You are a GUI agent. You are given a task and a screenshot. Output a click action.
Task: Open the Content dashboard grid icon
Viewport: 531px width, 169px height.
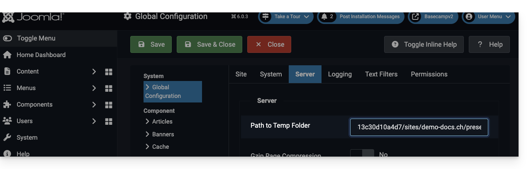point(109,71)
